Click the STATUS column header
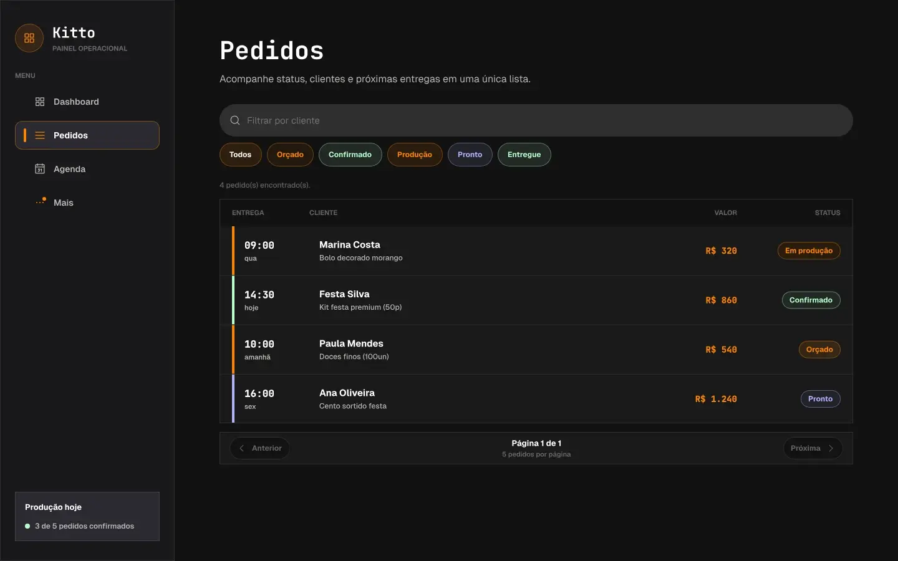The width and height of the screenshot is (898, 561). 828,213
